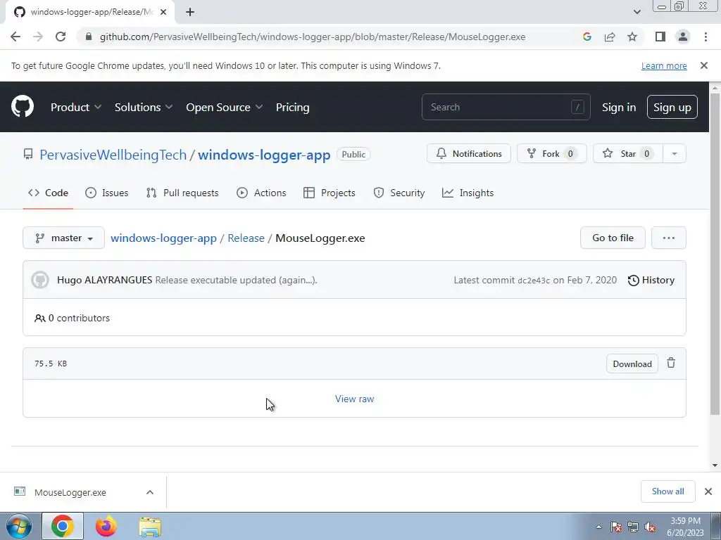Show hidden tray icons arrow

(598, 527)
